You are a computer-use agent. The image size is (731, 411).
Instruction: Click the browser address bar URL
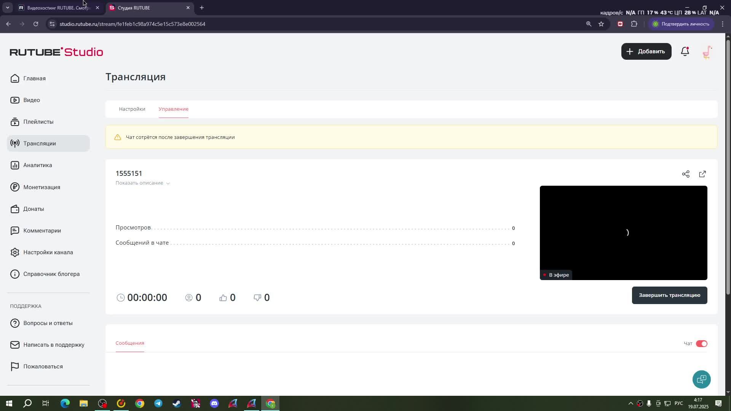132,24
